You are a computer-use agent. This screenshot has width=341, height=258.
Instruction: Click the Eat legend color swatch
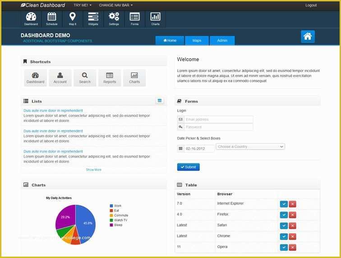111,210
